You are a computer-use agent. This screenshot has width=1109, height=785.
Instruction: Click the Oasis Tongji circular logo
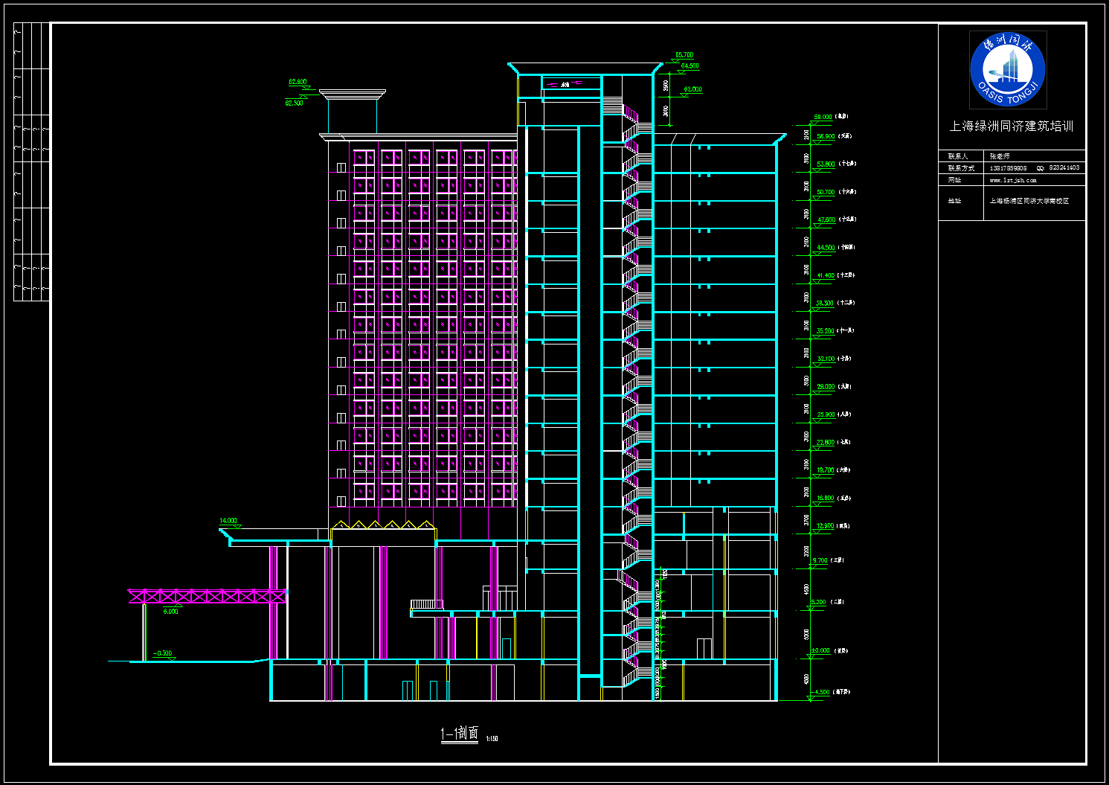(1008, 69)
